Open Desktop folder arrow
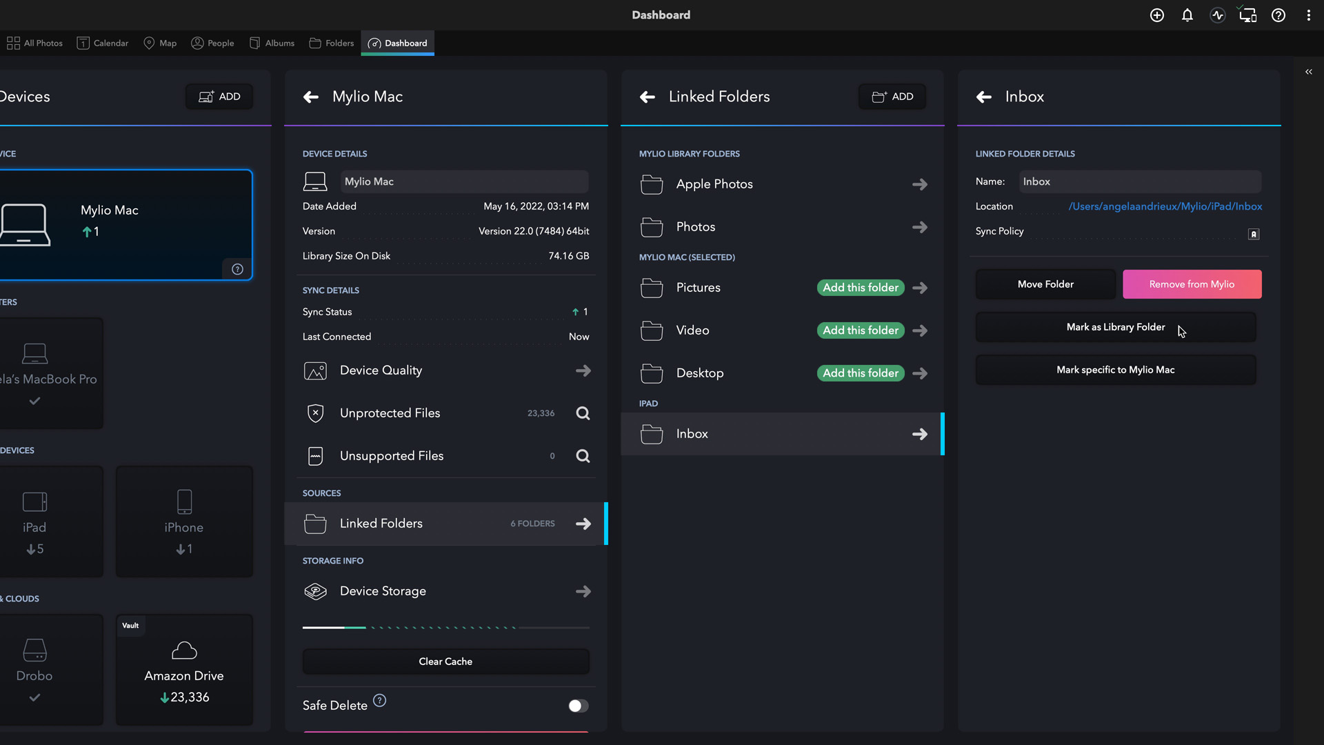This screenshot has width=1324, height=745. 920,374
